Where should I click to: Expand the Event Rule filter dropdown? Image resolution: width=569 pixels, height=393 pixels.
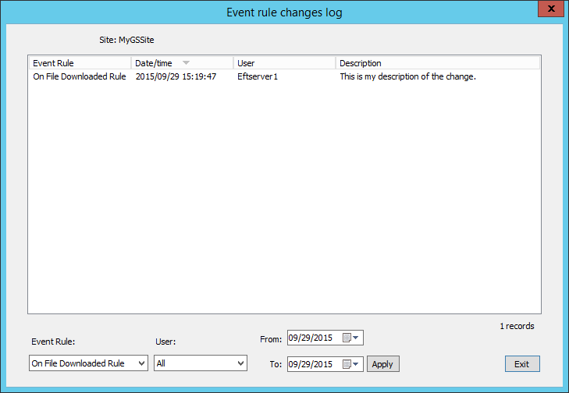pyautogui.click(x=140, y=363)
